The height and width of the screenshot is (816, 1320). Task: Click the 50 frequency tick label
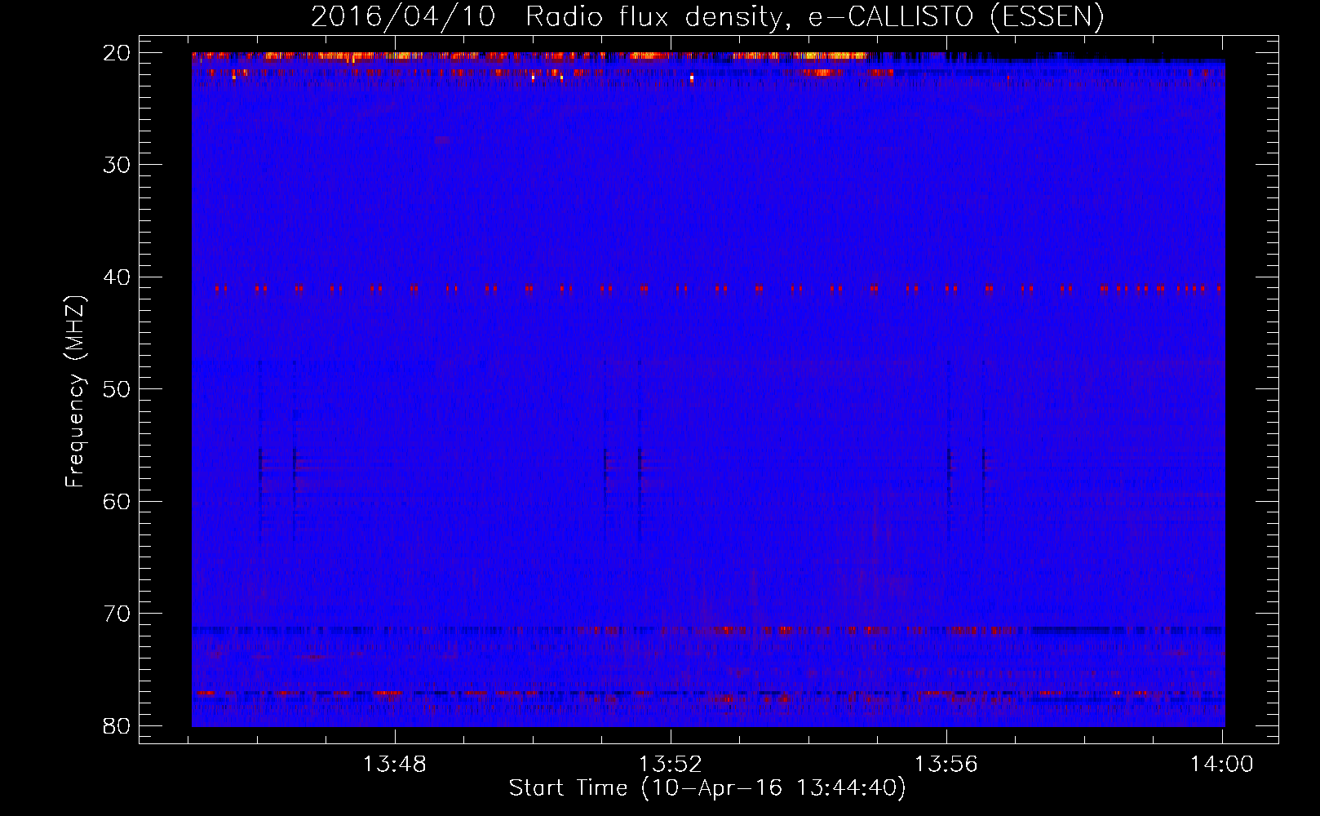pos(117,389)
